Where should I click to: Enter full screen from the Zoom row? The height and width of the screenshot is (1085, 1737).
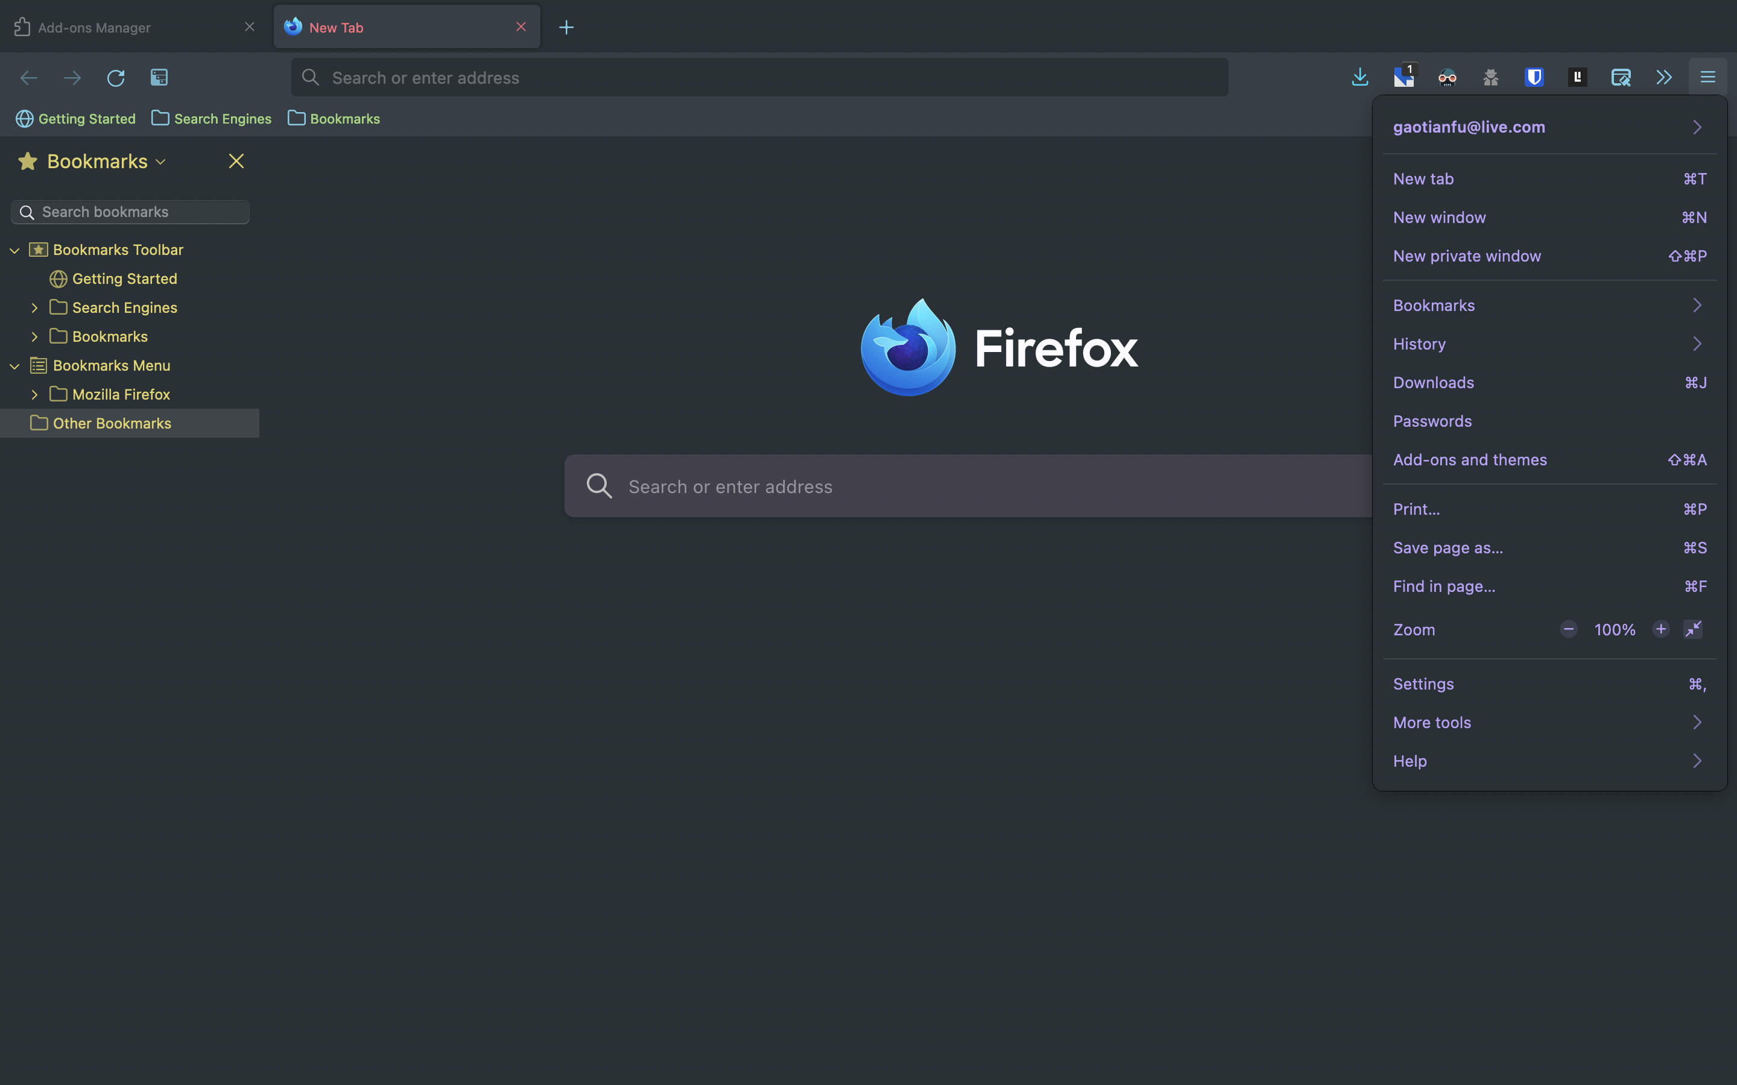click(x=1693, y=629)
